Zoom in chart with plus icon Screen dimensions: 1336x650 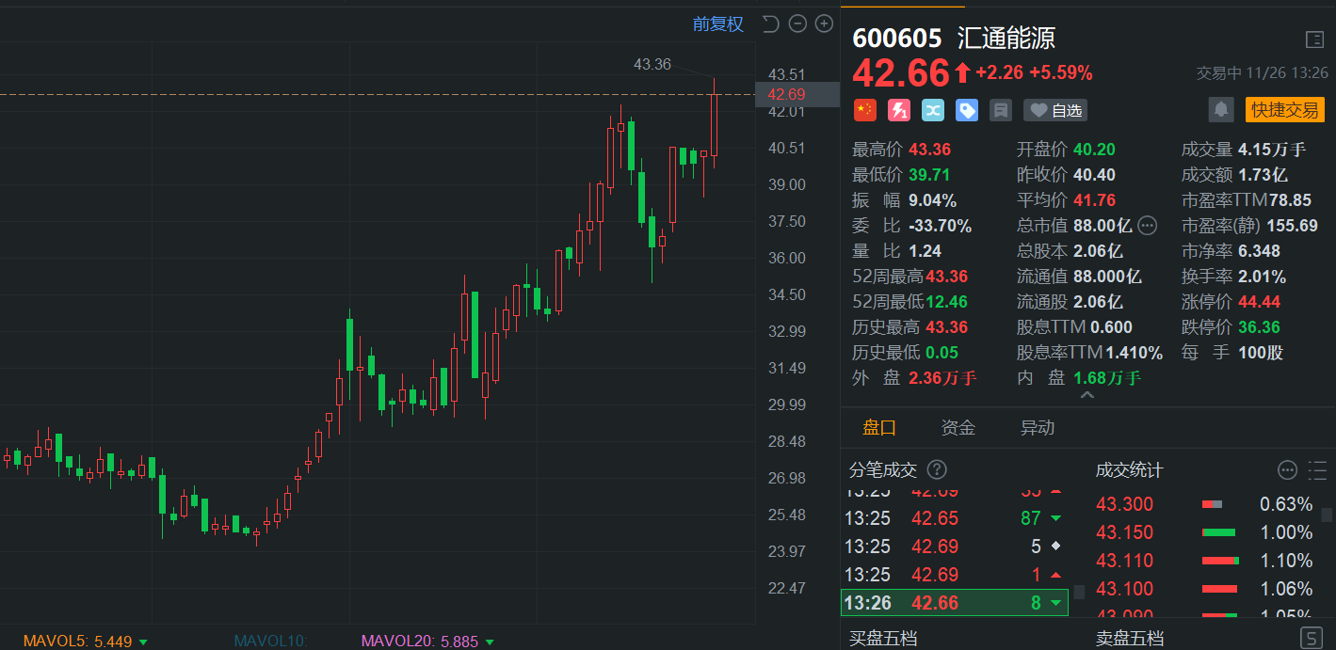pos(824,24)
